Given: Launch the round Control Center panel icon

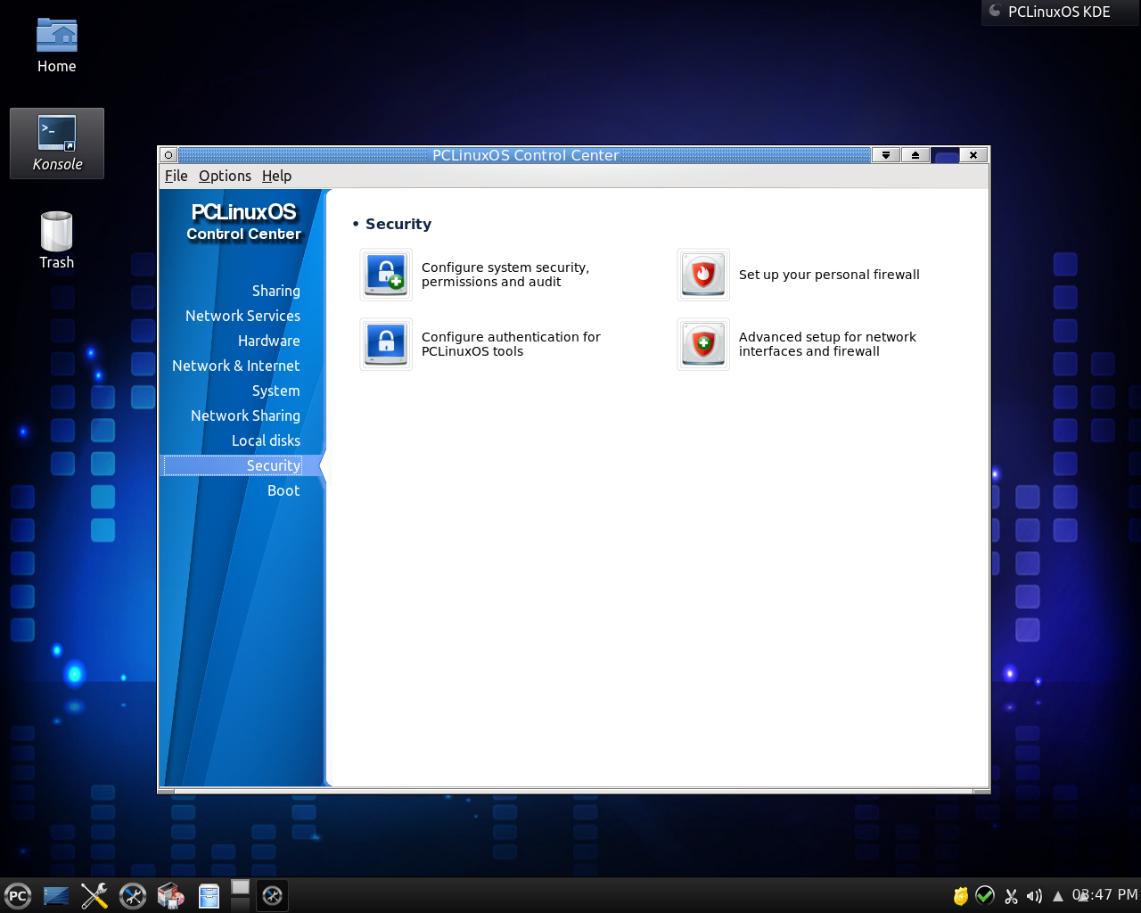Looking at the screenshot, I should tap(133, 896).
